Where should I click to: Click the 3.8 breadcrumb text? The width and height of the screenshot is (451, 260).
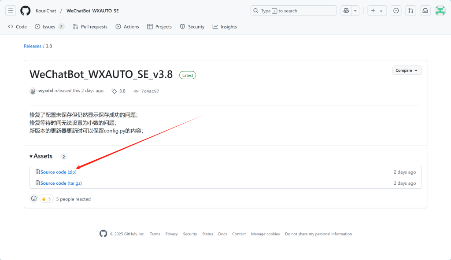point(49,46)
